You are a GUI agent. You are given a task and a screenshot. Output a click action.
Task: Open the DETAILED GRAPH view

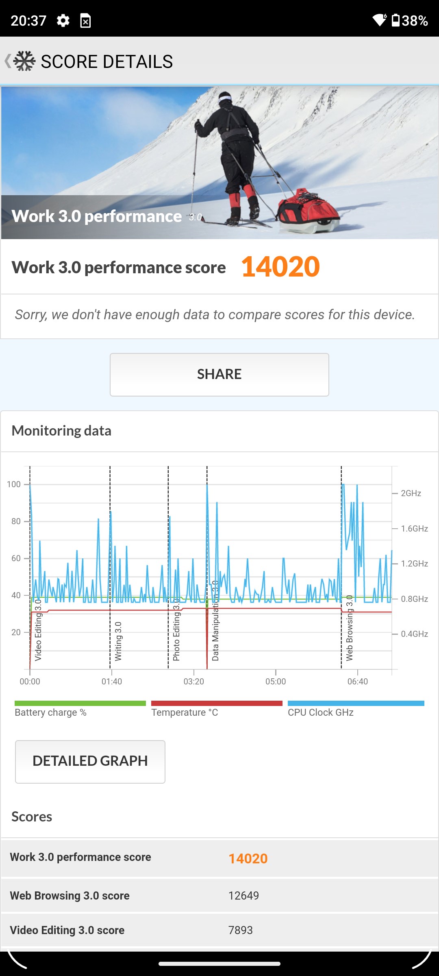tap(90, 761)
